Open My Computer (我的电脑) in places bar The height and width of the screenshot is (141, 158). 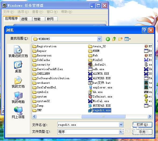(x=18, y=97)
